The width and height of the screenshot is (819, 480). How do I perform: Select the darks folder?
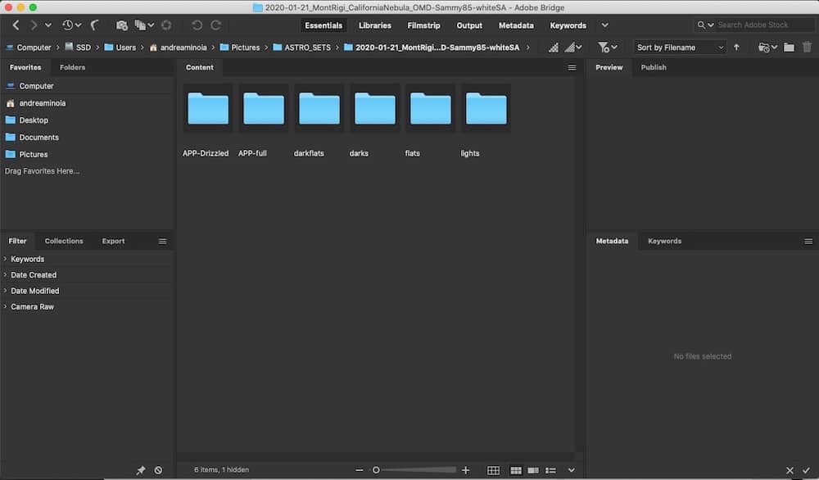(x=374, y=109)
